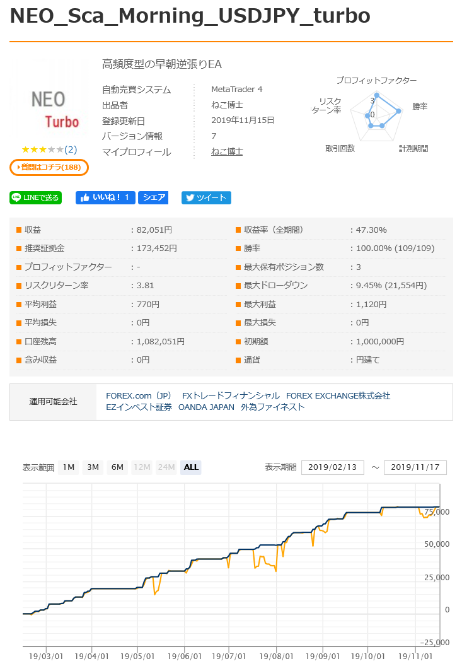
Task: Edit the start date field 2019/02/13
Action: click(x=333, y=467)
